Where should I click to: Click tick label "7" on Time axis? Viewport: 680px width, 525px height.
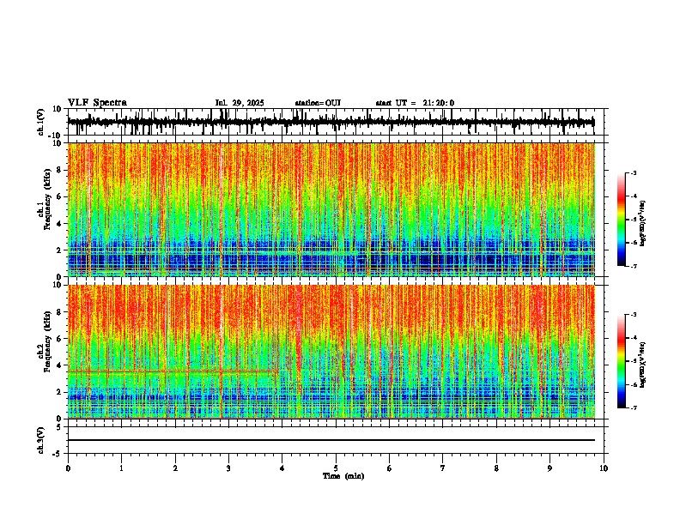[x=443, y=468]
